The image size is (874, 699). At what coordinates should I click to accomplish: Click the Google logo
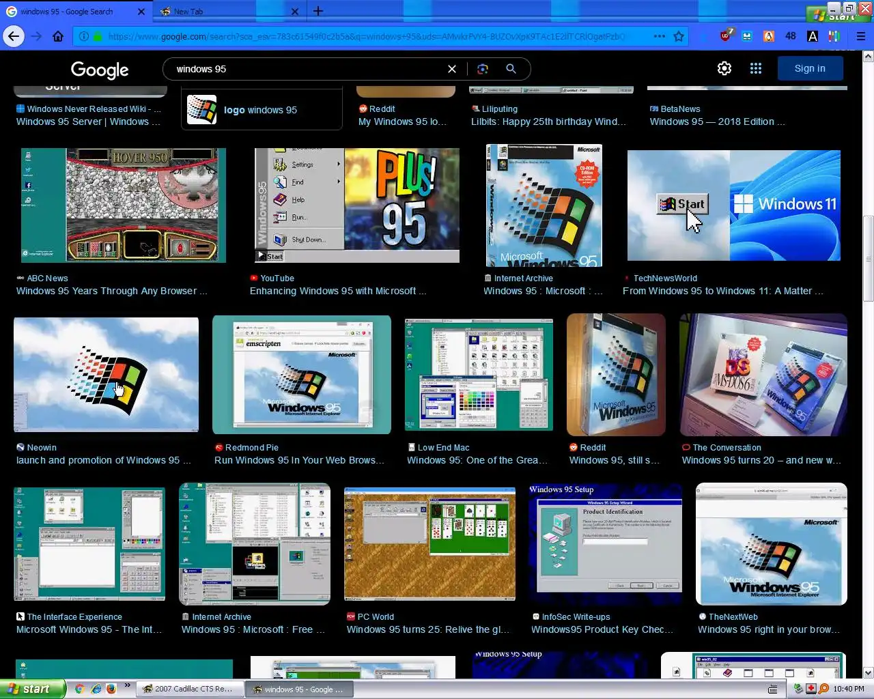click(x=100, y=70)
